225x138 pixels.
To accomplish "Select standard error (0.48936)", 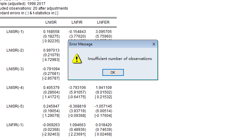I will [77, 129].
